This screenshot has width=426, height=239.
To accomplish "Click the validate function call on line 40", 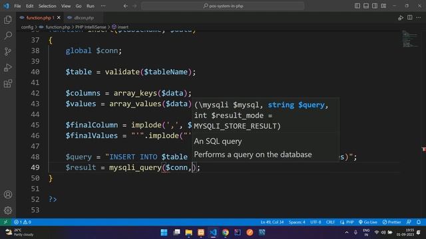I will click(x=122, y=72).
